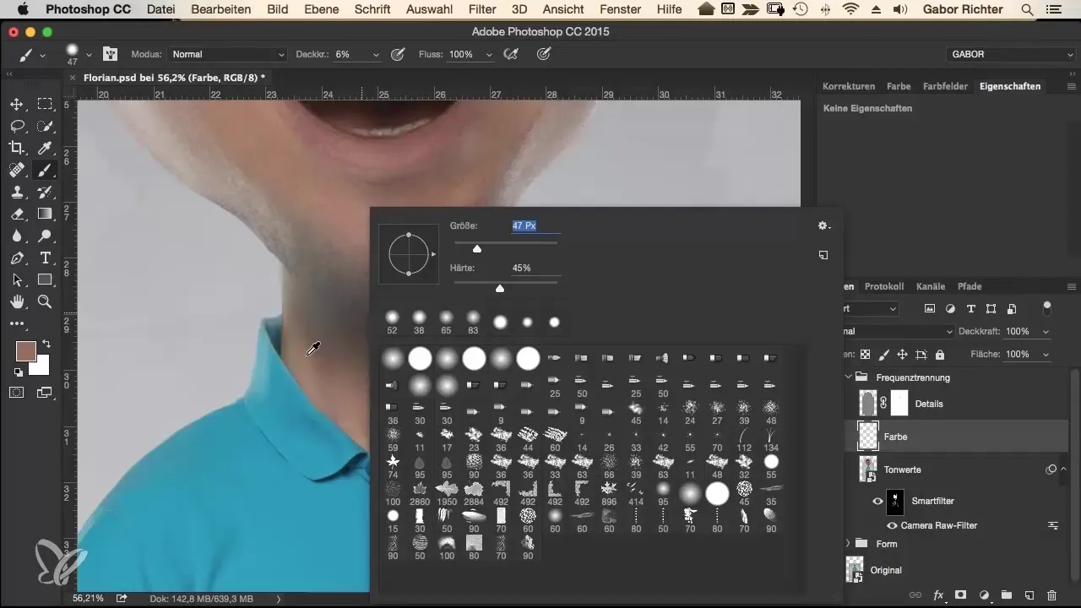This screenshot has width=1081, height=608.
Task: Select the Healing Brush tool
Action: click(x=16, y=170)
